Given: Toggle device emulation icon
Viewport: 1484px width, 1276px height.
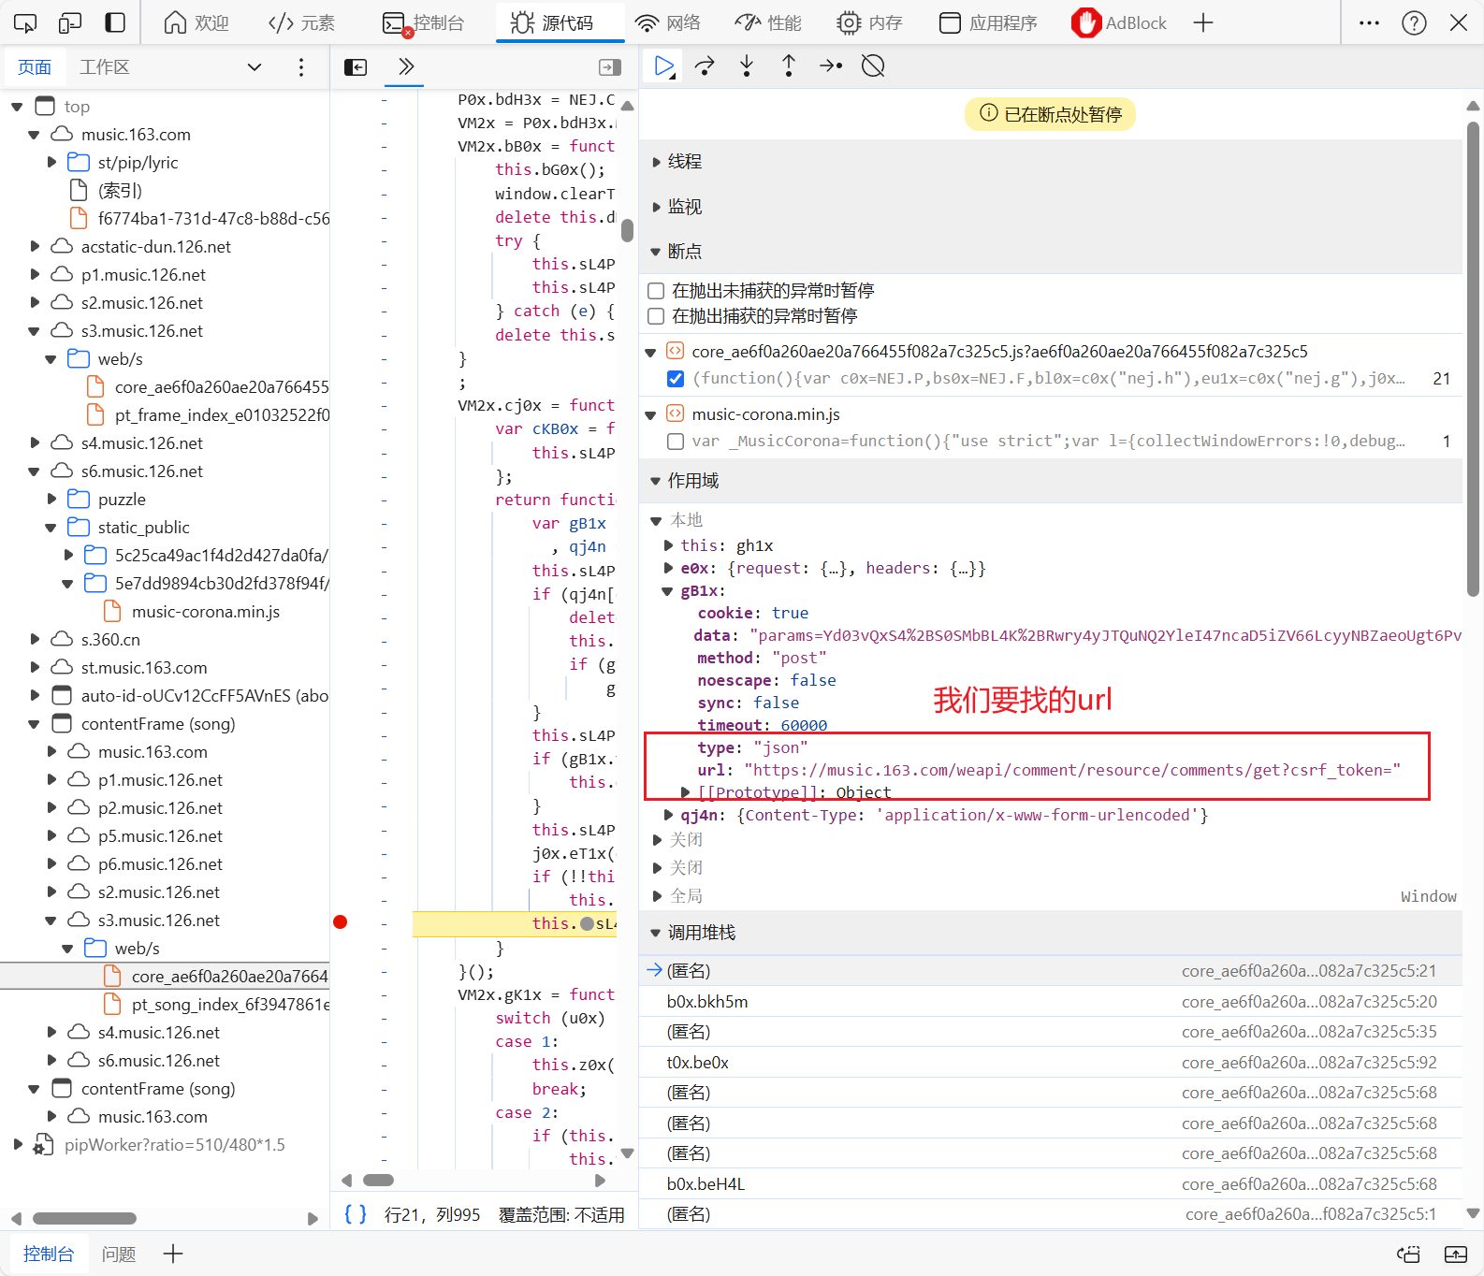Looking at the screenshot, I should (70, 22).
